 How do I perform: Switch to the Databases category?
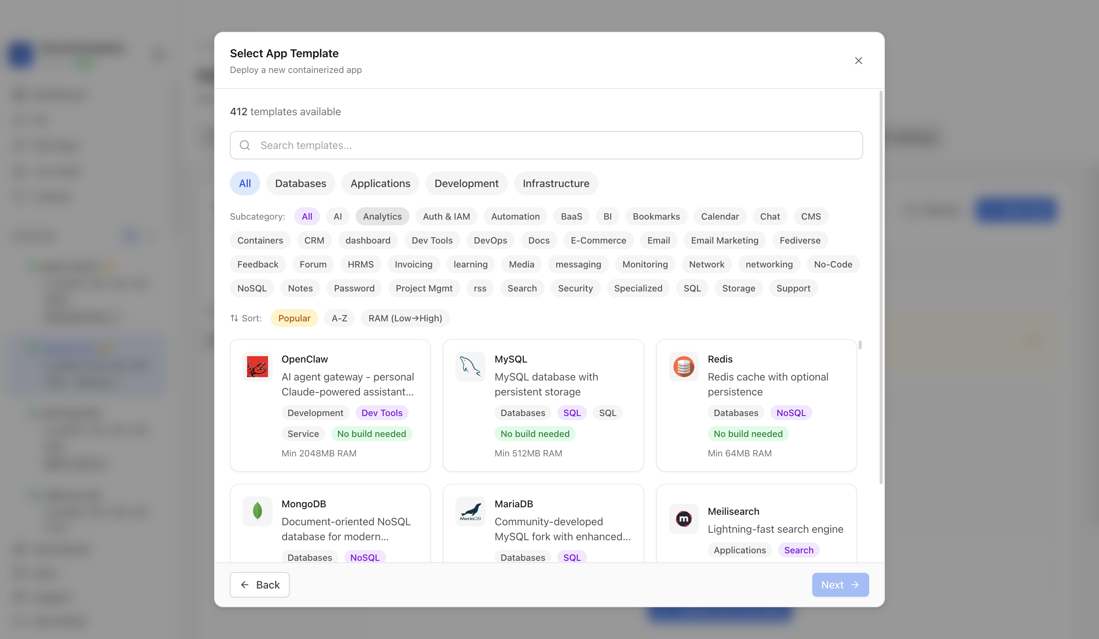(301, 183)
